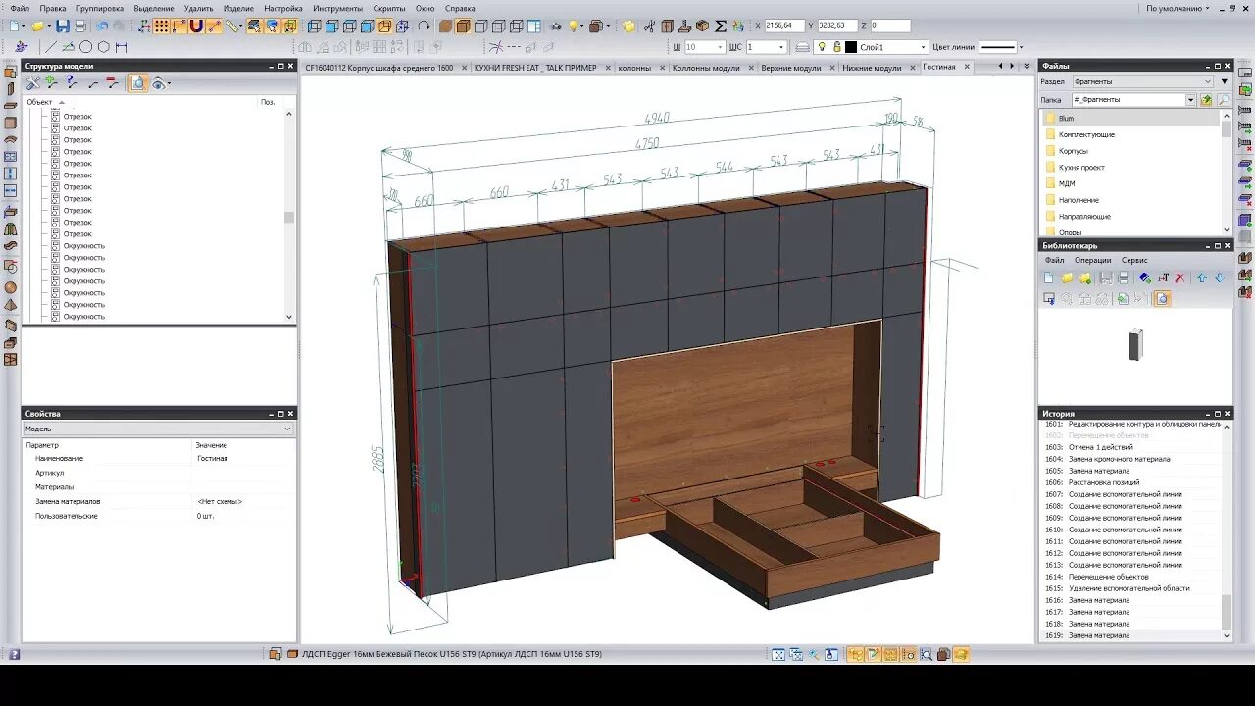Click the Save diskette icon
This screenshot has width=1255, height=706.
point(63,26)
